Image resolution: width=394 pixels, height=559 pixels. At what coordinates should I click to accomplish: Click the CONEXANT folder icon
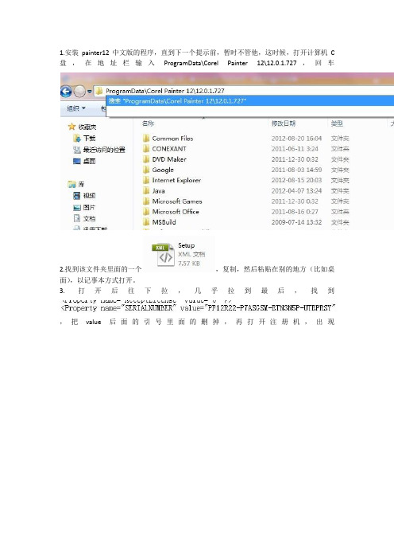(146, 149)
